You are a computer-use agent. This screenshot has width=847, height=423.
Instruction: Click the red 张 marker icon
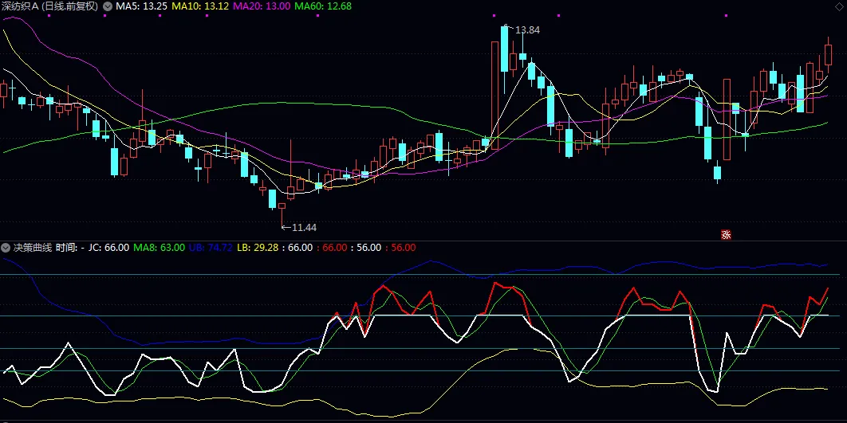tap(726, 235)
